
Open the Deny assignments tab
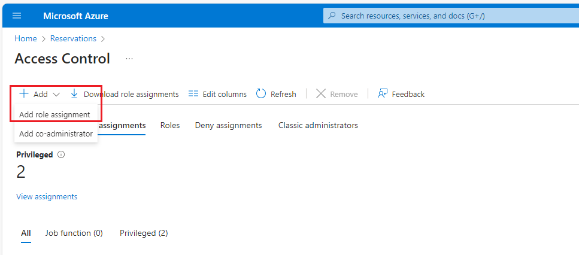pos(228,125)
